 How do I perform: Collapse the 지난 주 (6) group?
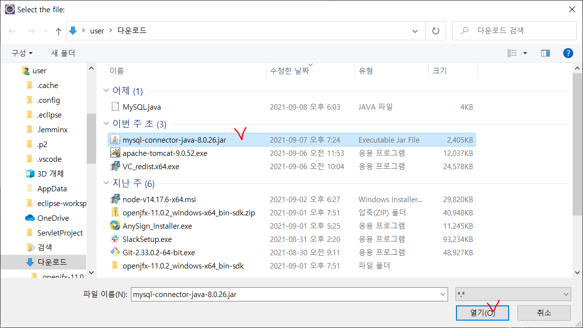(106, 183)
